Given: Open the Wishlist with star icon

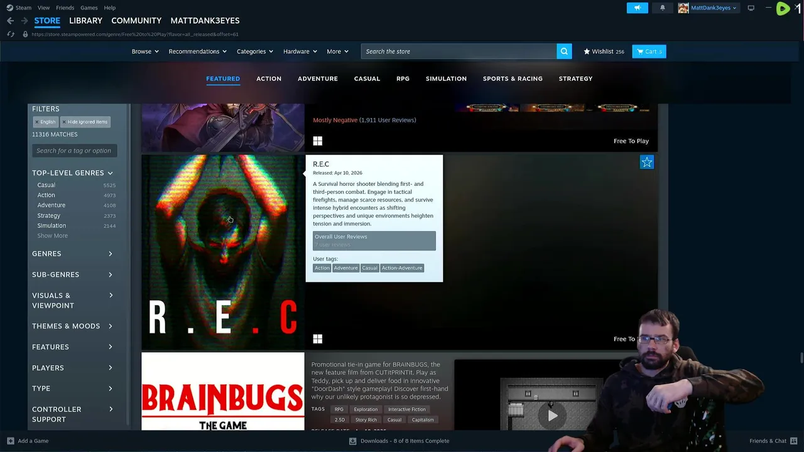Looking at the screenshot, I should point(604,51).
